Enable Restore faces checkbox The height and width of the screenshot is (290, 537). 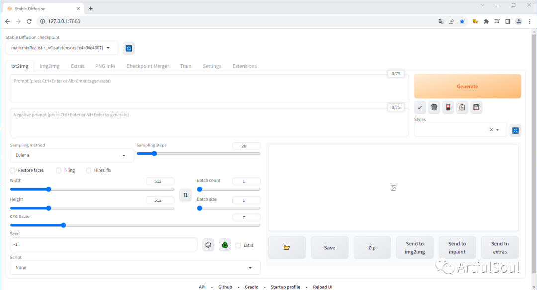(12, 170)
